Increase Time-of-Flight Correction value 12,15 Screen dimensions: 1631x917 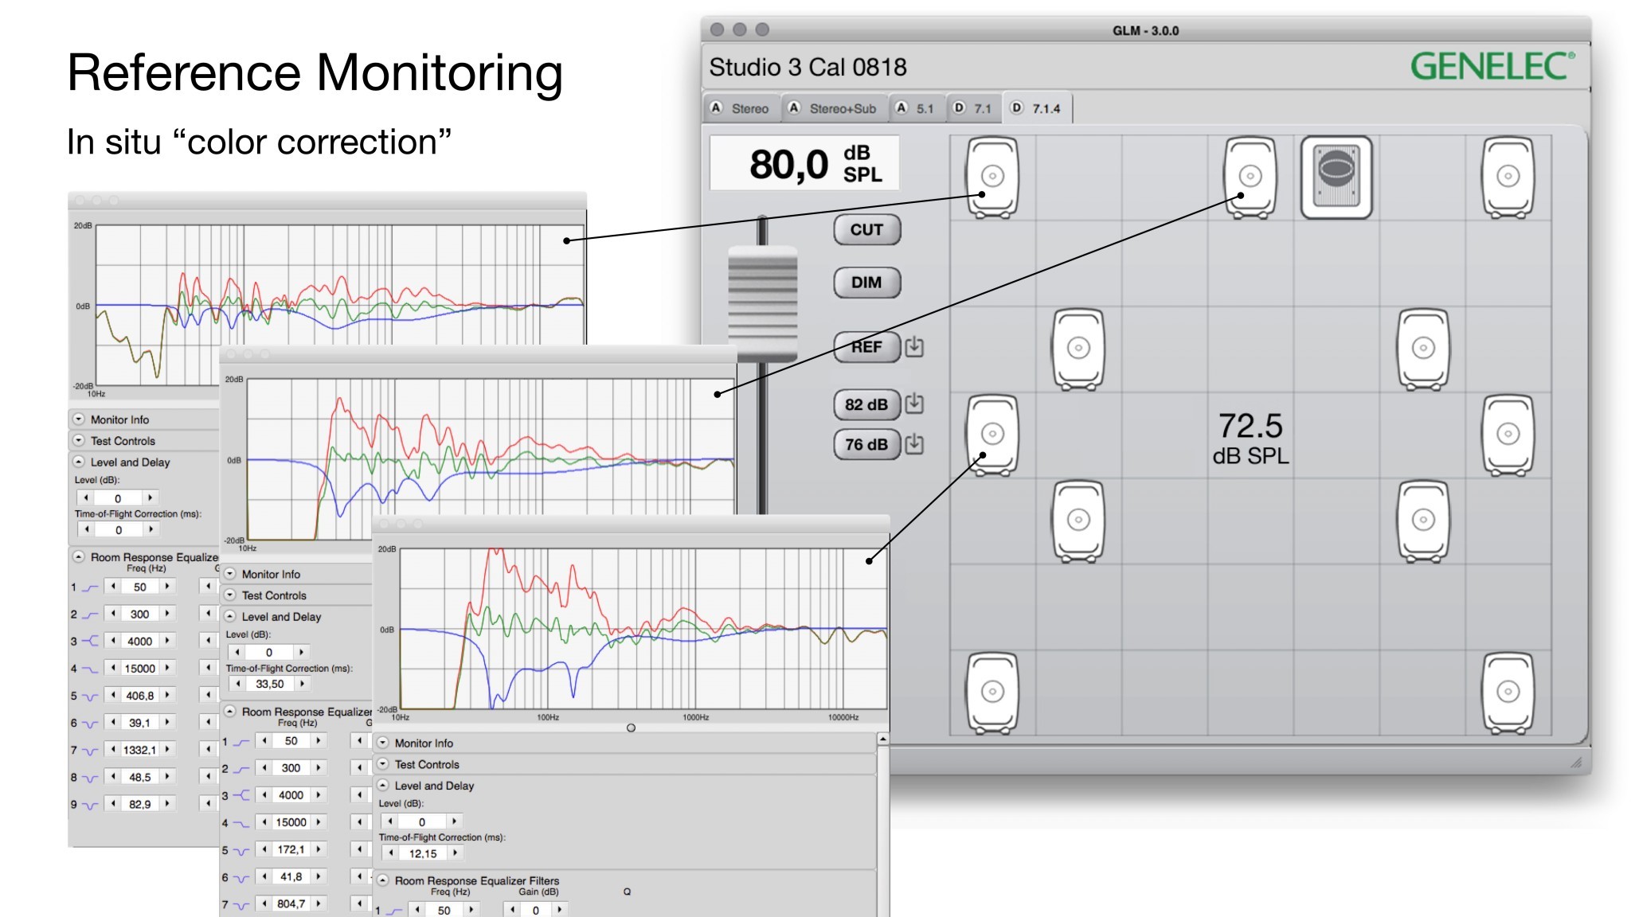coord(455,853)
